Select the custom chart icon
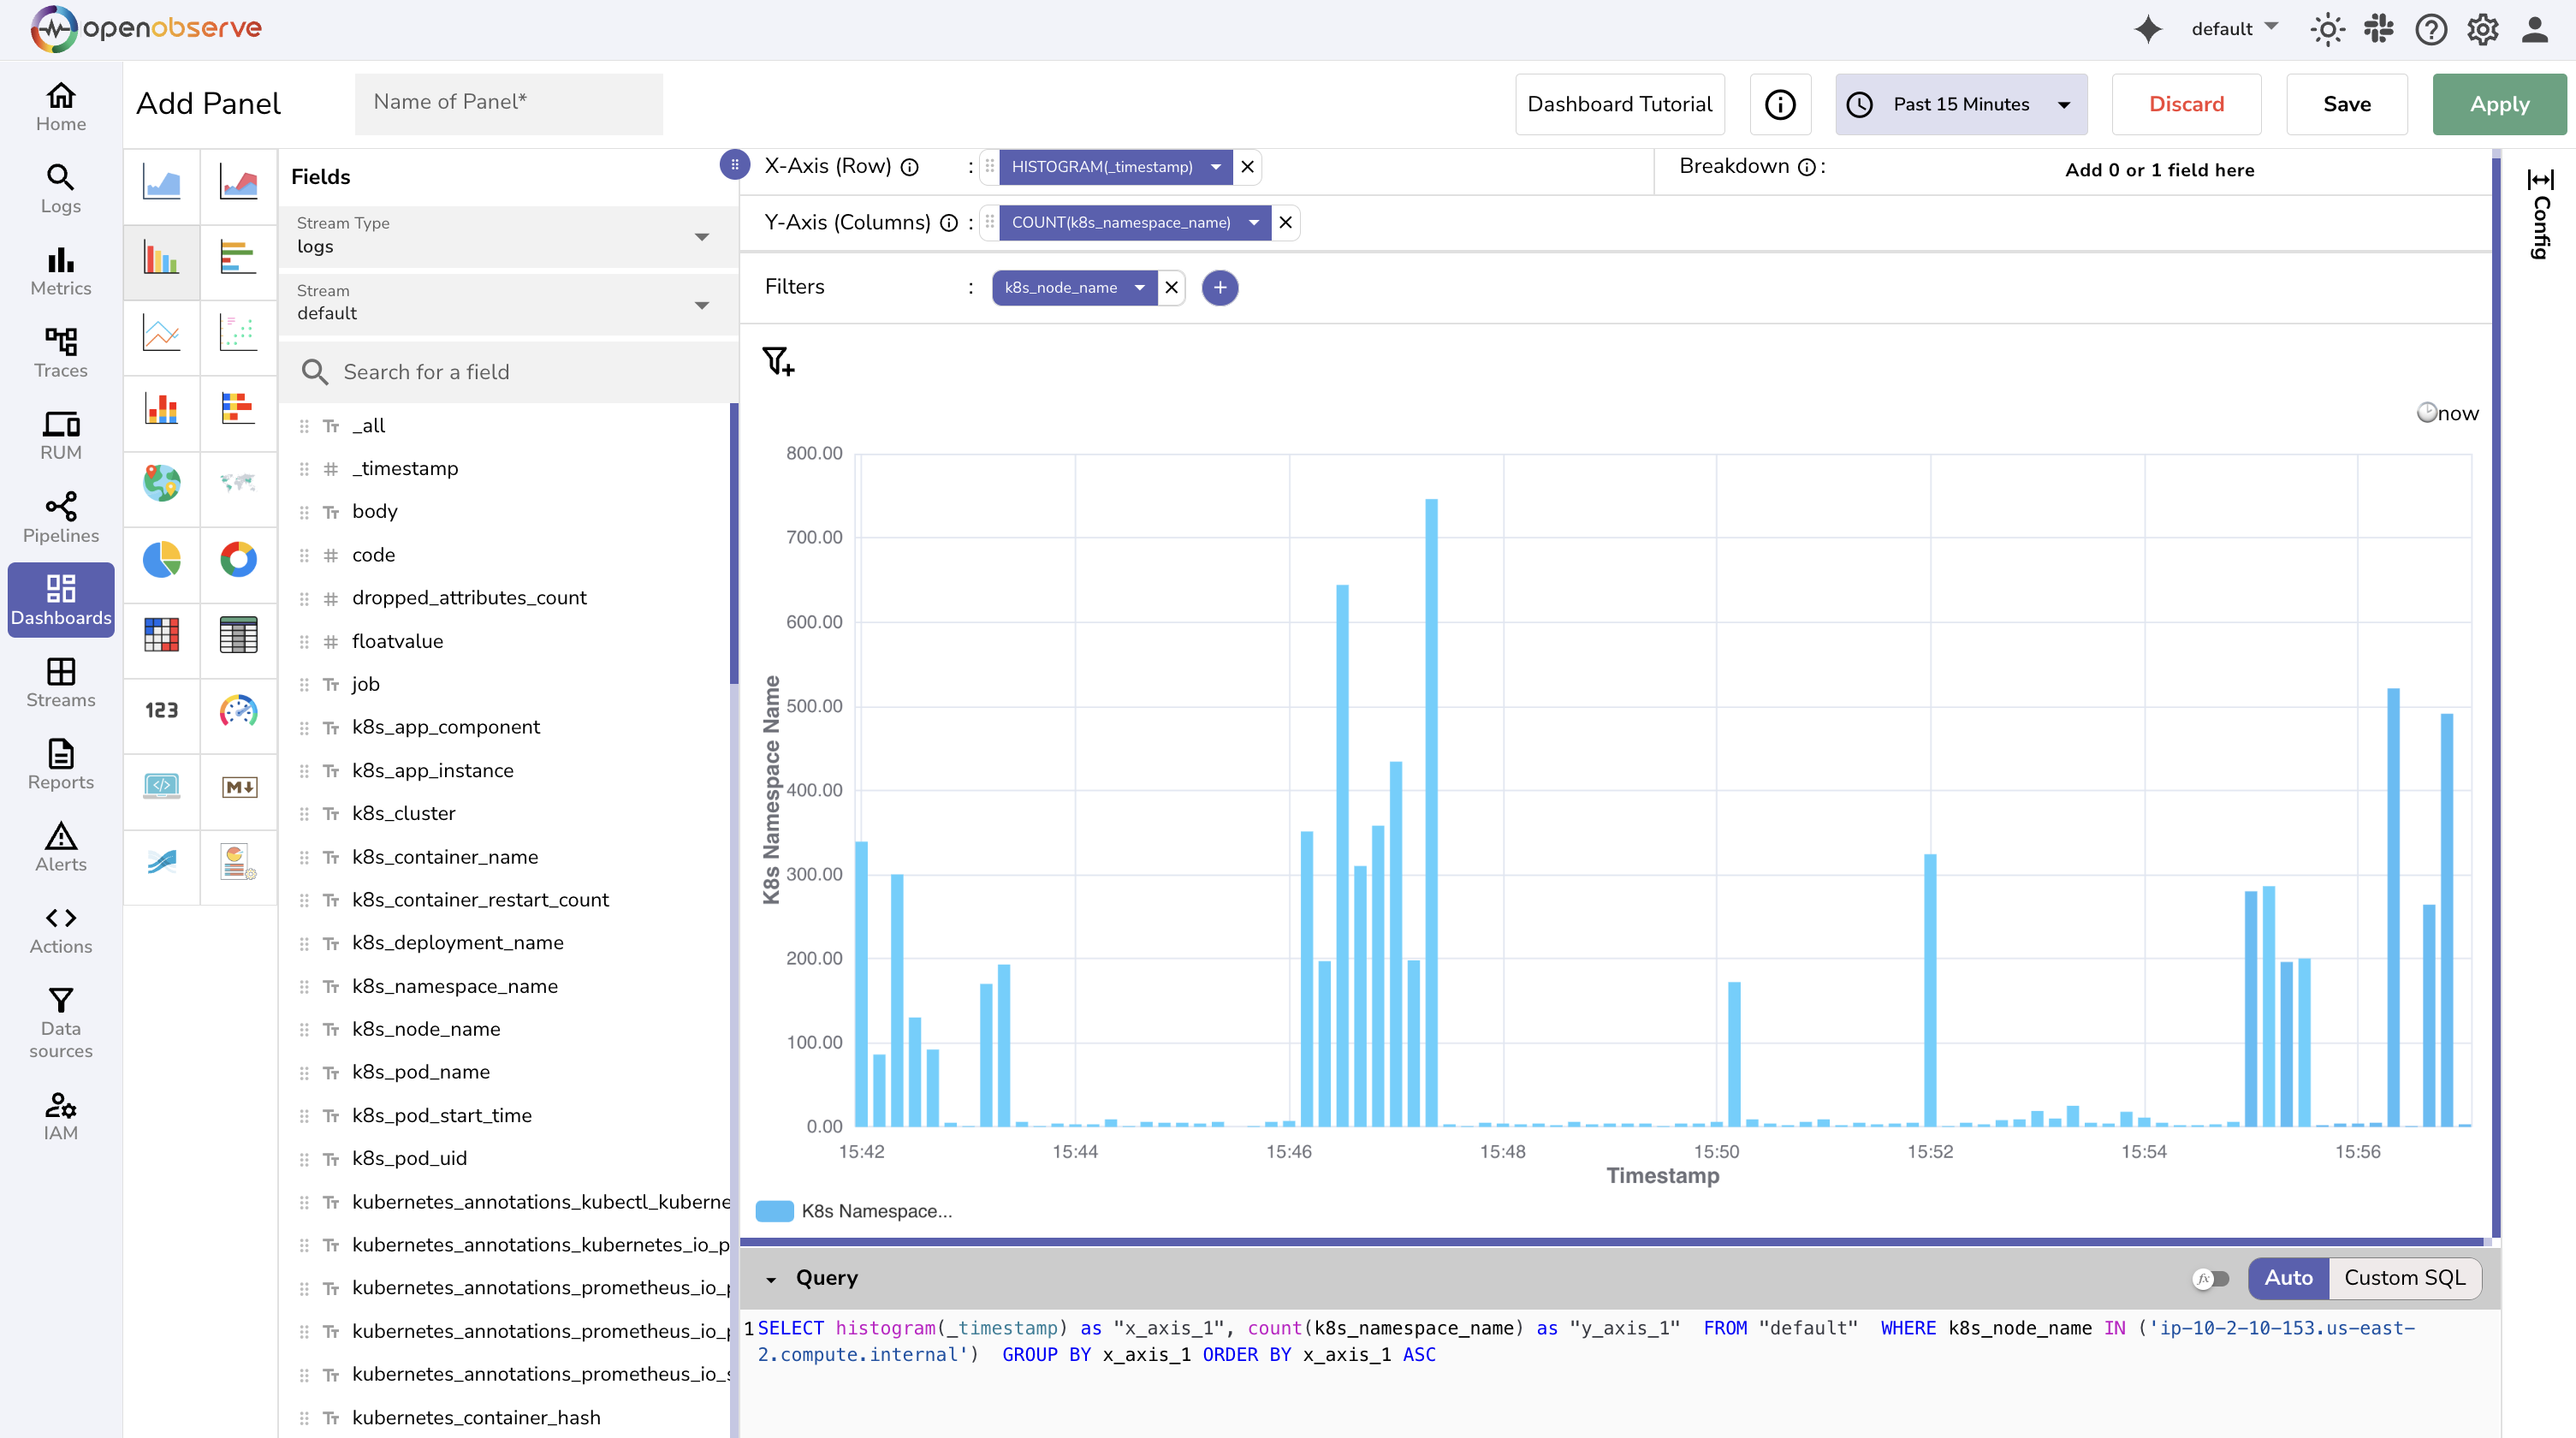Viewport: 2576px width, 1438px height. (238, 861)
